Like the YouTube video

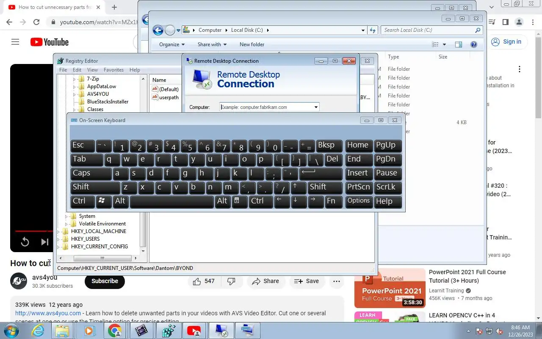coord(204,281)
